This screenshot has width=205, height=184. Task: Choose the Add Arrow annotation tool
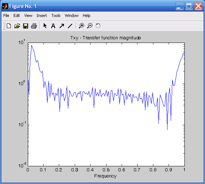(62, 26)
